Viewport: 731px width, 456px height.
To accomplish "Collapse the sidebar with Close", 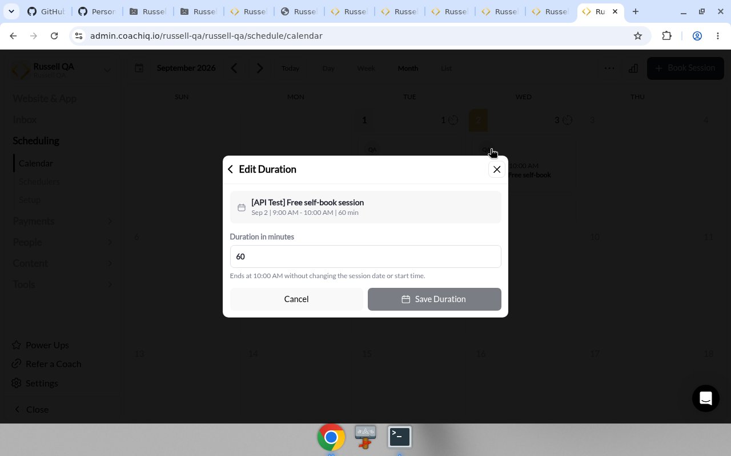I will (31, 410).
